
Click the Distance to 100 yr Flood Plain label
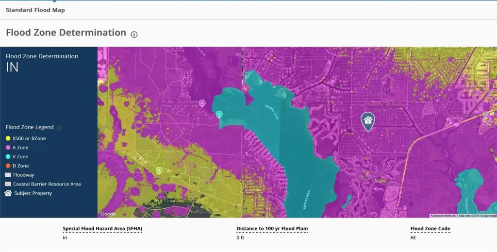pos(272,229)
